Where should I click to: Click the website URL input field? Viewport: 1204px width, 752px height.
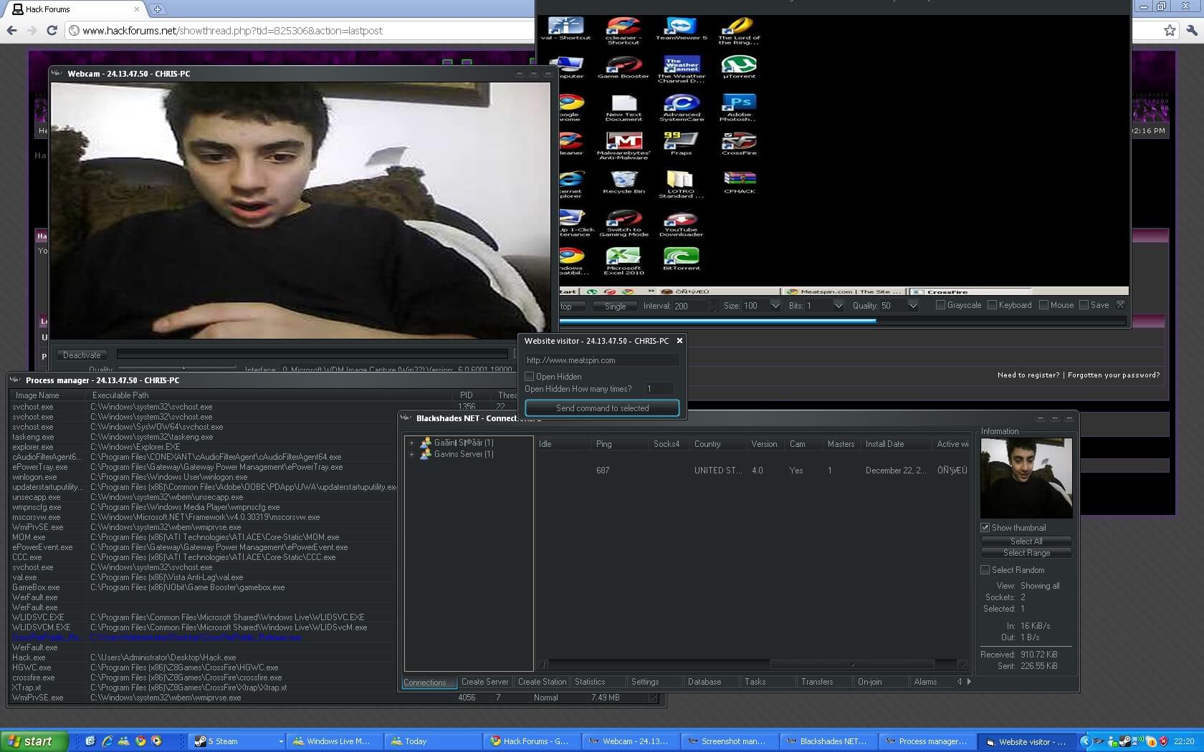pyautogui.click(x=601, y=360)
